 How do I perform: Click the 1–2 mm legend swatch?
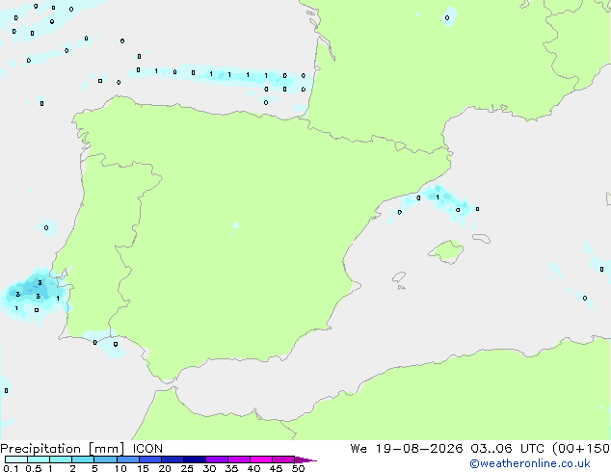click(61, 459)
